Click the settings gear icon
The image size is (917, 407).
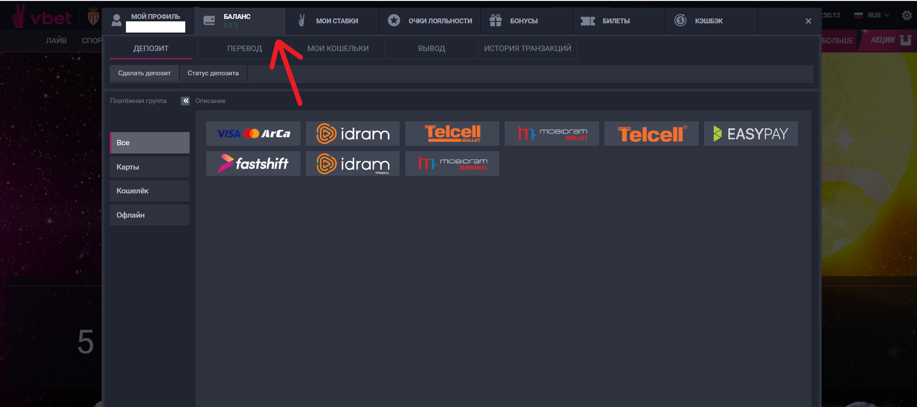click(906, 15)
